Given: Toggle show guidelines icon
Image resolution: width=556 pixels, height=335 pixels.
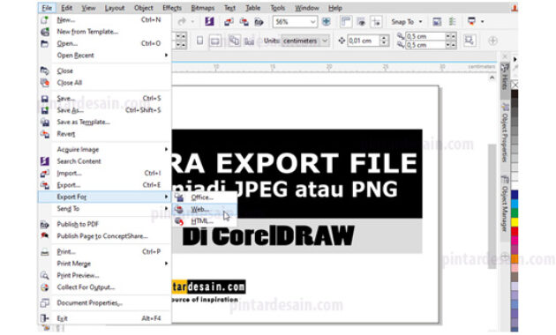Looking at the screenshot, I should [x=376, y=22].
